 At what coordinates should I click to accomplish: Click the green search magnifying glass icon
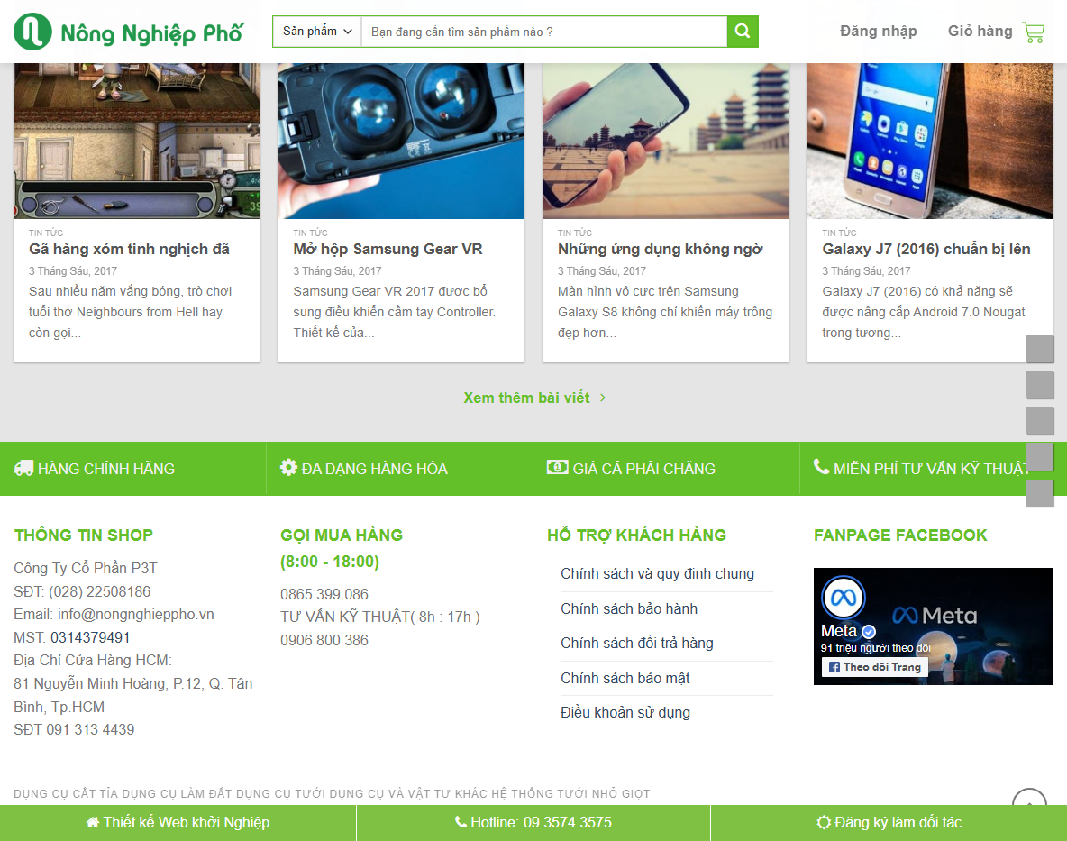(741, 31)
